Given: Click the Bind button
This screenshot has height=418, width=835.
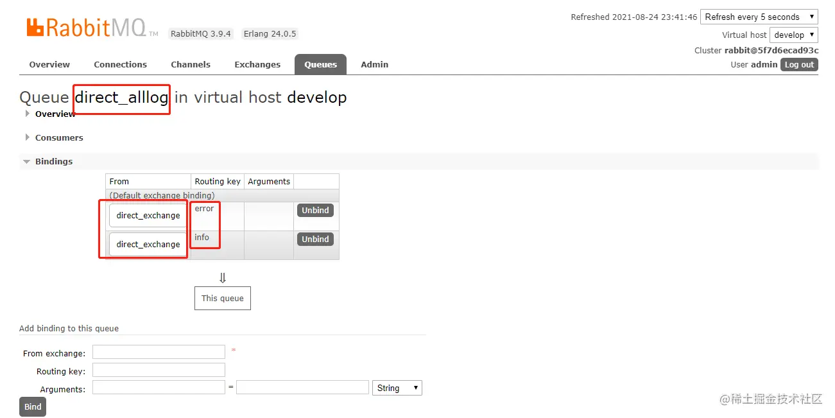Looking at the screenshot, I should point(33,406).
